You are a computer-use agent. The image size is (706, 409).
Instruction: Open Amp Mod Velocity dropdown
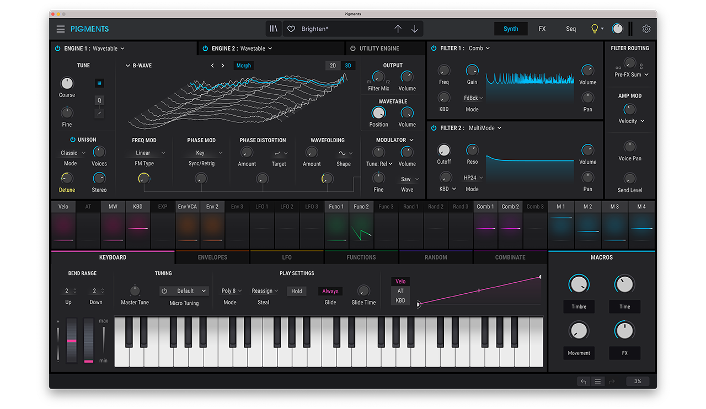(632, 121)
